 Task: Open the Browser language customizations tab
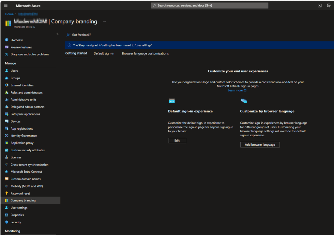click(x=145, y=53)
